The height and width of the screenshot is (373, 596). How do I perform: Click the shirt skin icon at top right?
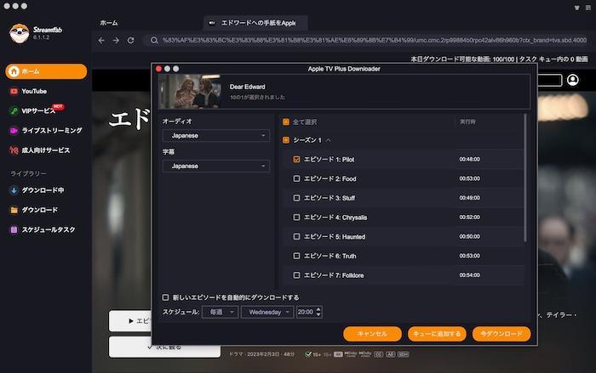(577, 8)
